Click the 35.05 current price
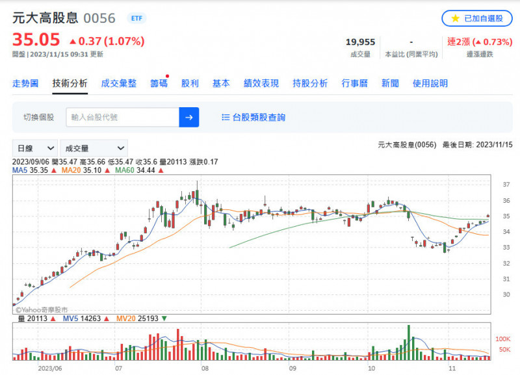 tap(36, 40)
